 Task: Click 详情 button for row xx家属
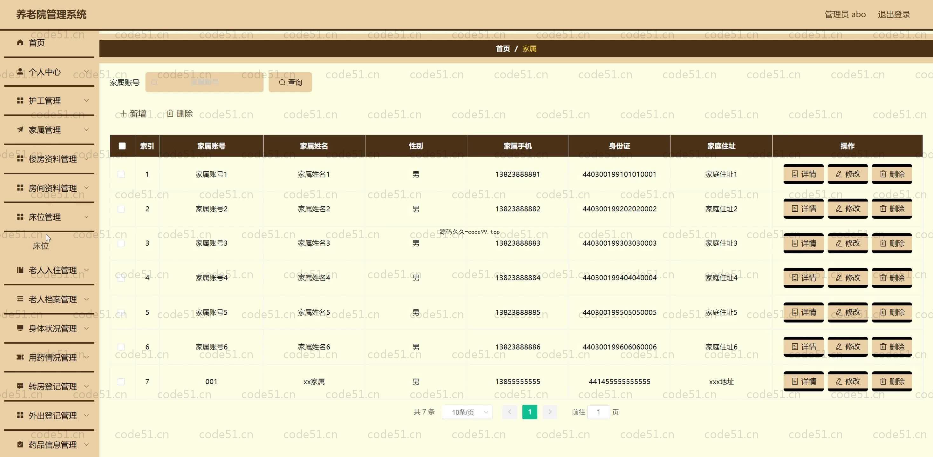(x=803, y=381)
